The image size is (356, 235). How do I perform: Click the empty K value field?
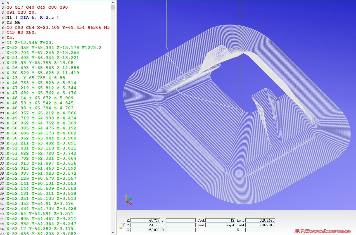click(181, 230)
